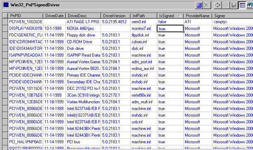
Task: Click the delete X icon in toolbar
Action: click(x=207, y=5)
